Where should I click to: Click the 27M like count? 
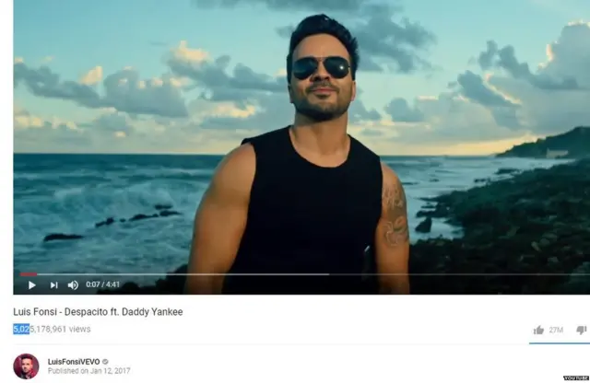point(556,330)
